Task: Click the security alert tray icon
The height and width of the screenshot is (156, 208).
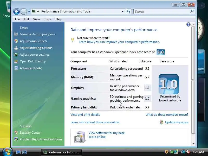Action: click(x=167, y=152)
